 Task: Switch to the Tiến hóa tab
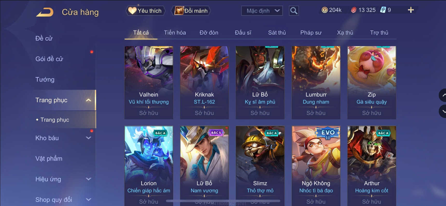(175, 33)
